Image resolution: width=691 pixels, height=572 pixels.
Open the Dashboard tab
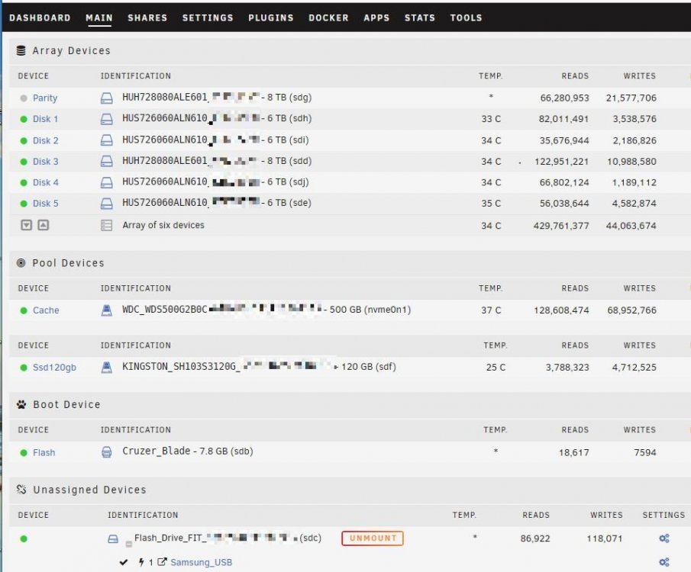click(40, 18)
